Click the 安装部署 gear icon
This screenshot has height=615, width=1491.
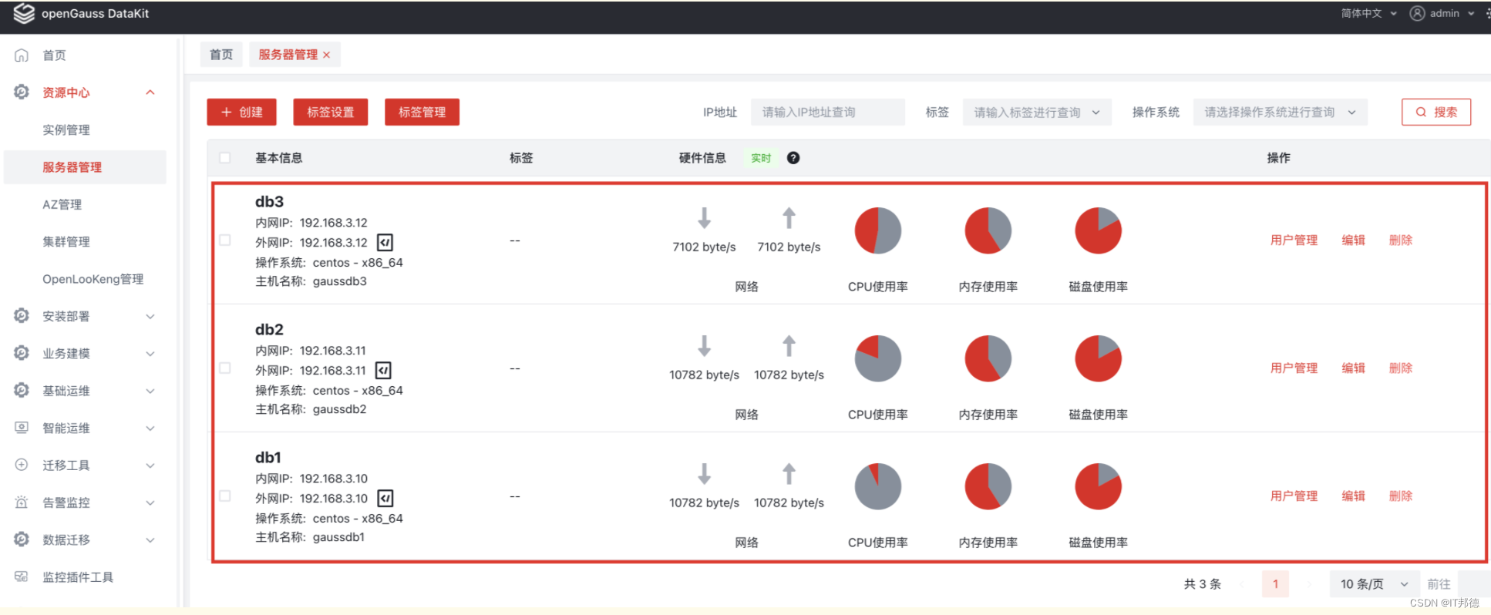tap(22, 315)
